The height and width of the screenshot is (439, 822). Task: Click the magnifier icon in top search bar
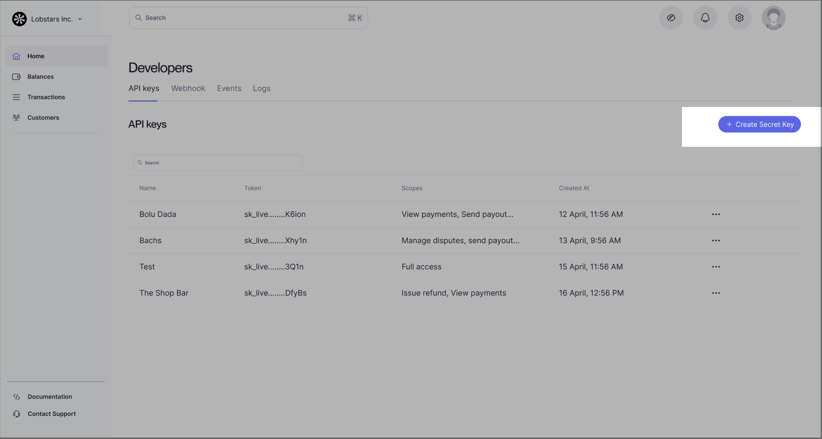[x=139, y=18]
